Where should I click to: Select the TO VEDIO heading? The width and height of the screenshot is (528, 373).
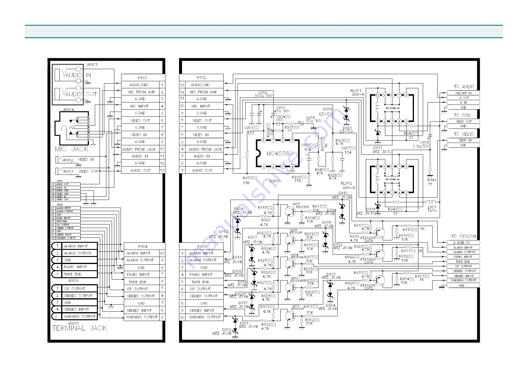coord(464,134)
